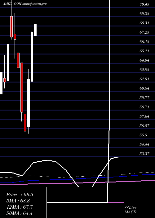Click the long red candlestick spanning 64 to 58.7
This screenshot has height=218, width=155.
coord(22,88)
